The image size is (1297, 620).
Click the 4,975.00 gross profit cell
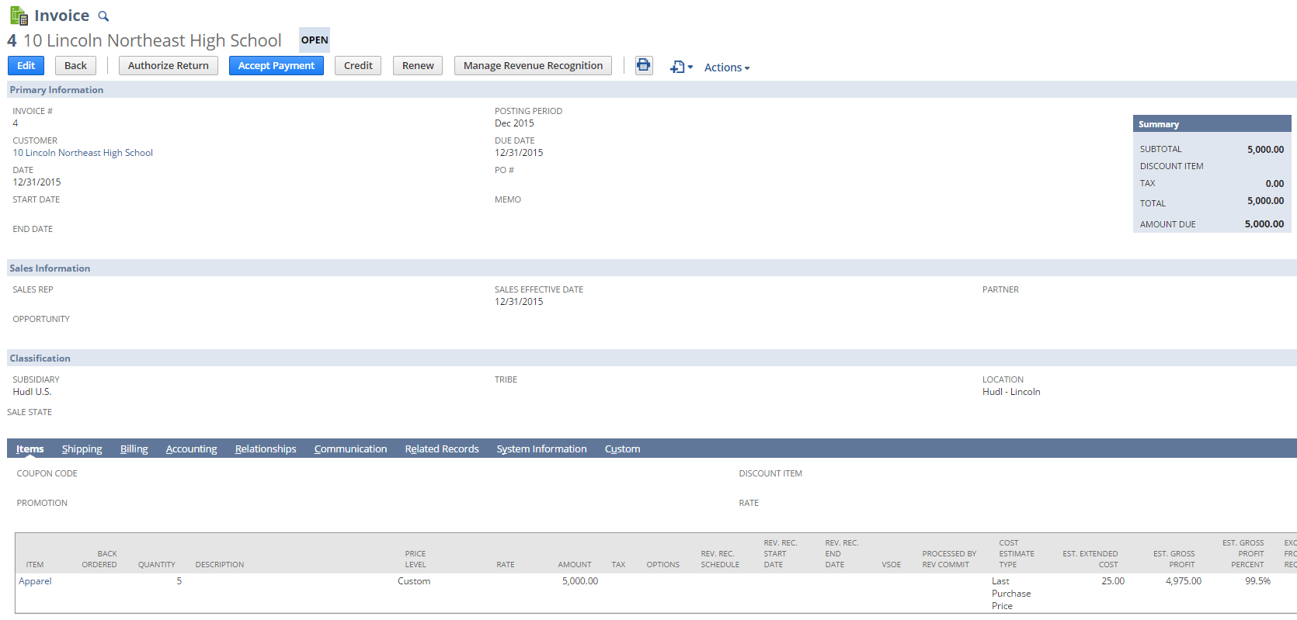point(1184,581)
